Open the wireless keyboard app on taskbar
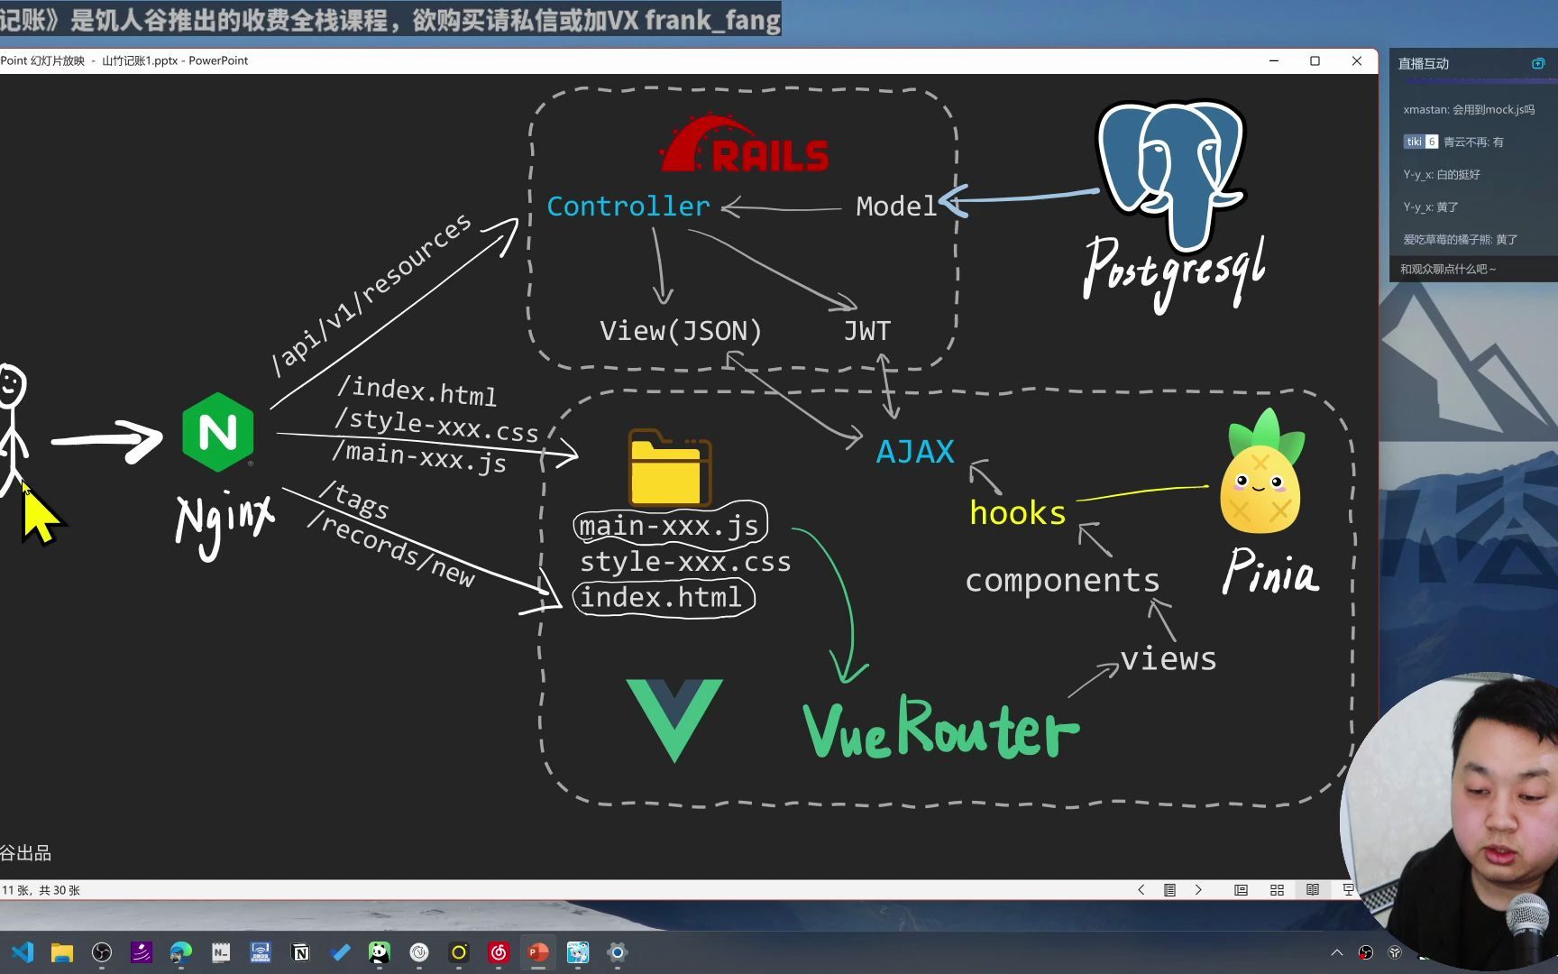 tap(261, 952)
